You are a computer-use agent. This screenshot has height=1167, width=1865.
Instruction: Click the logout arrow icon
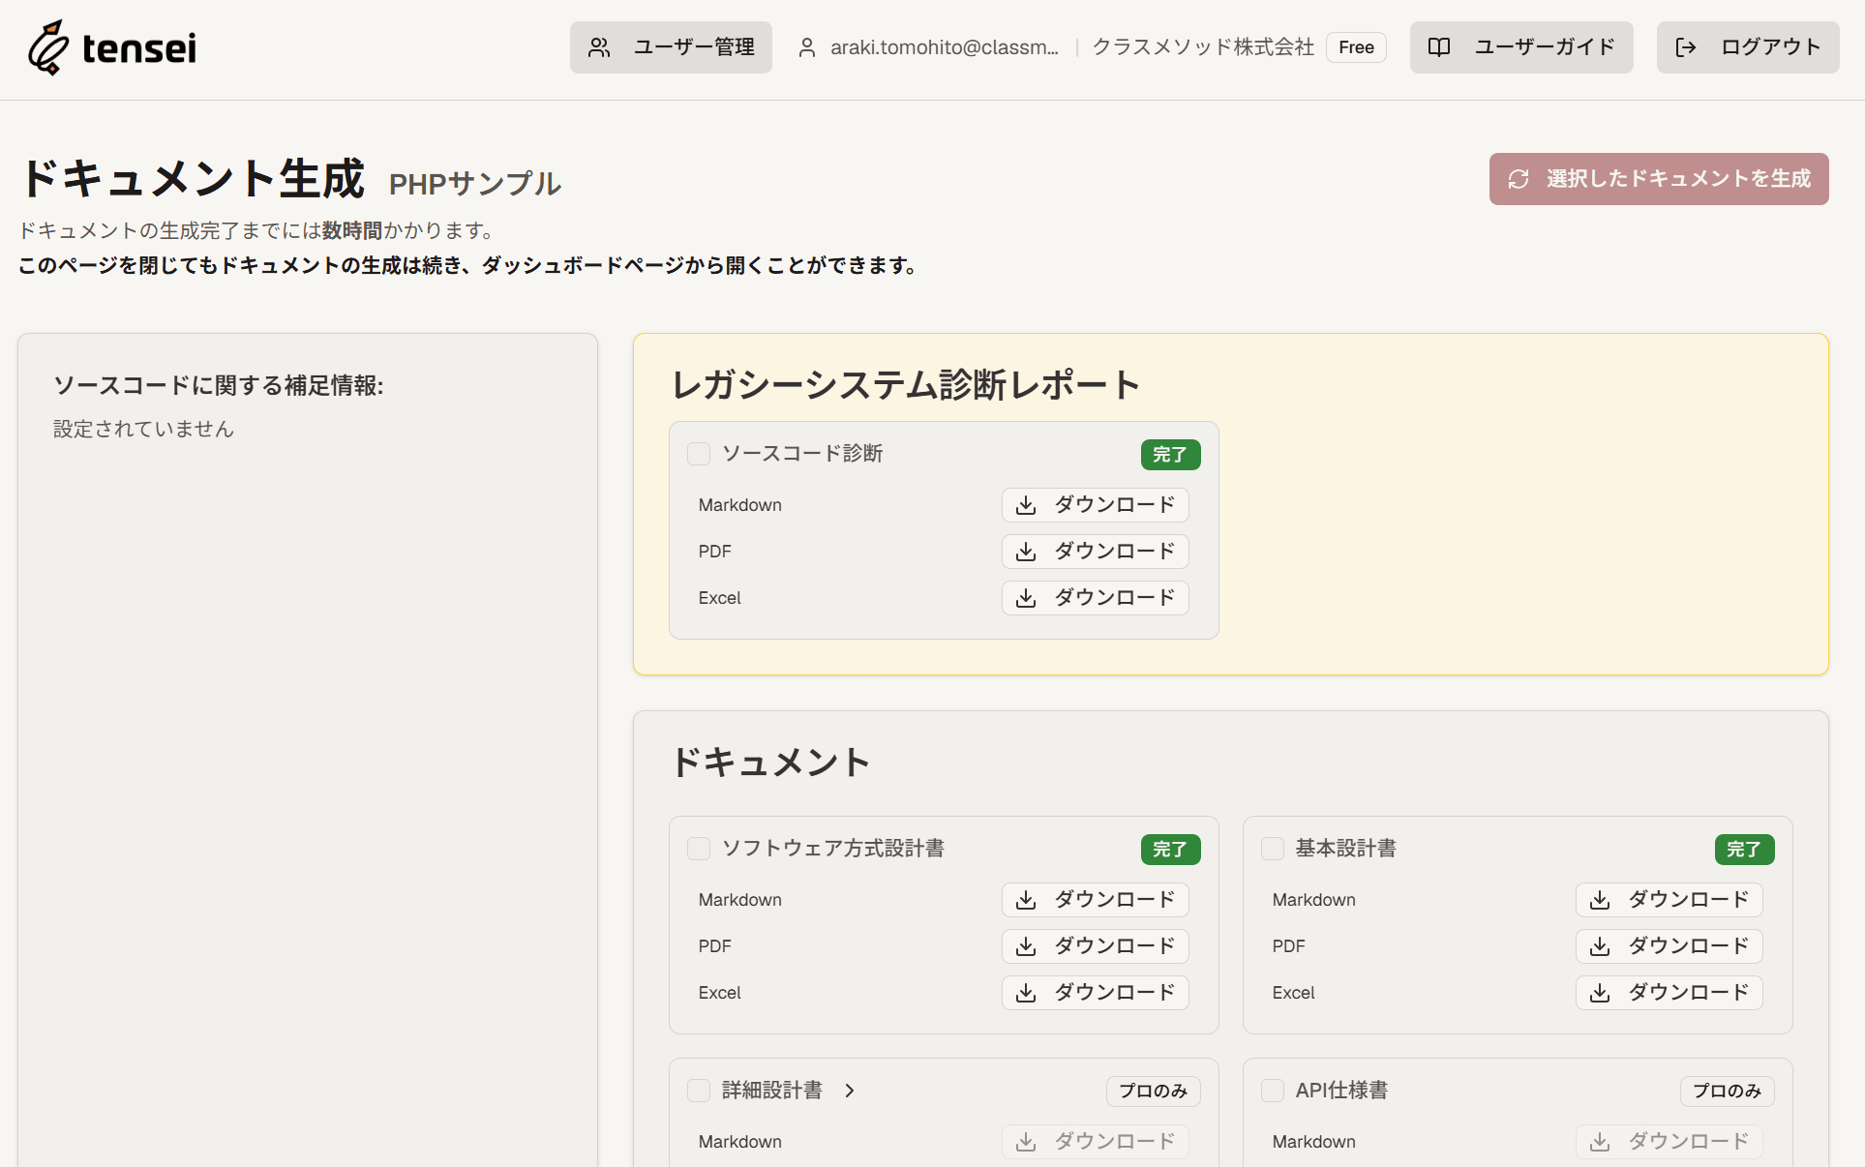pyautogui.click(x=1686, y=47)
